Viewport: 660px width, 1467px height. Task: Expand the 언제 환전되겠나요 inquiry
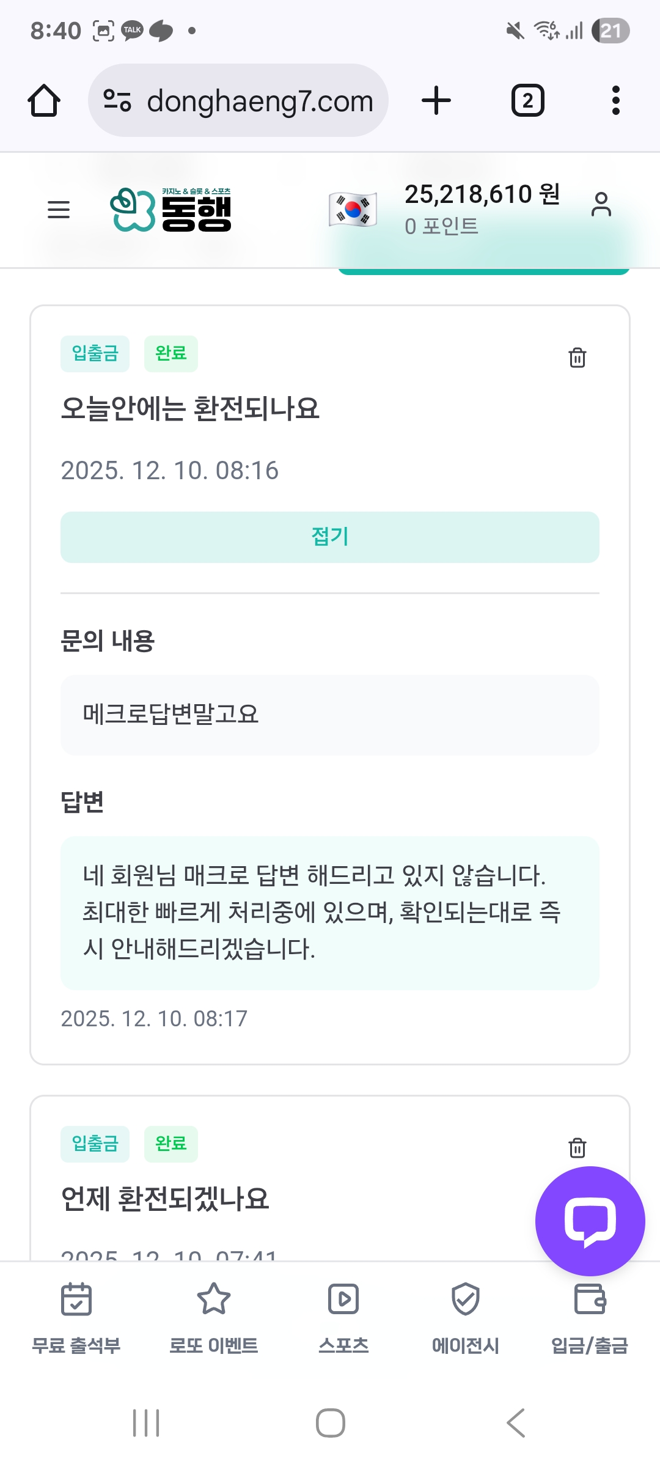(x=165, y=1198)
